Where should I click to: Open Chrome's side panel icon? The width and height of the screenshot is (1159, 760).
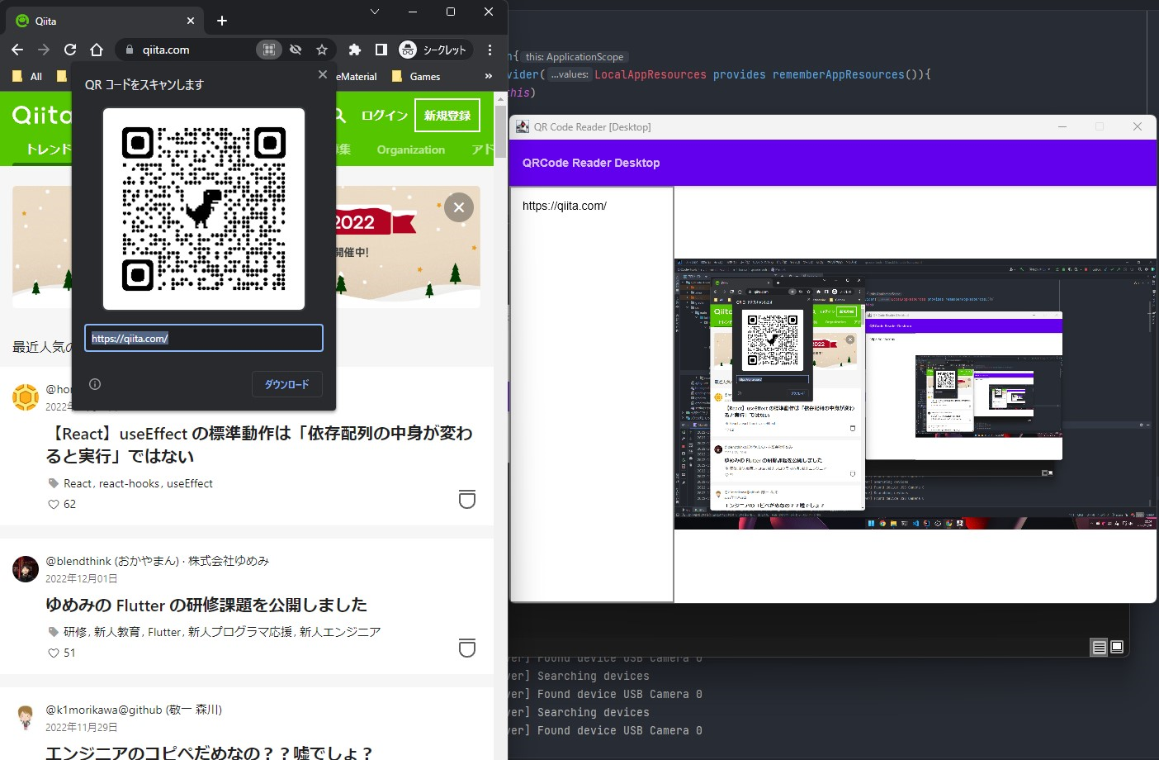381,50
